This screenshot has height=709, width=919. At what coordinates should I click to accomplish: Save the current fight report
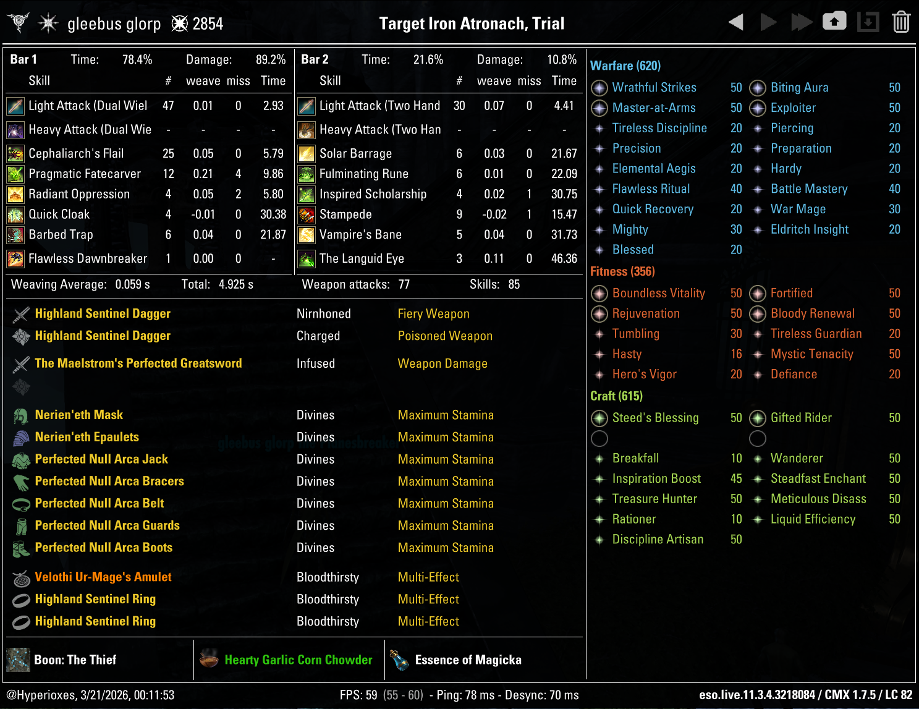pyautogui.click(x=834, y=21)
